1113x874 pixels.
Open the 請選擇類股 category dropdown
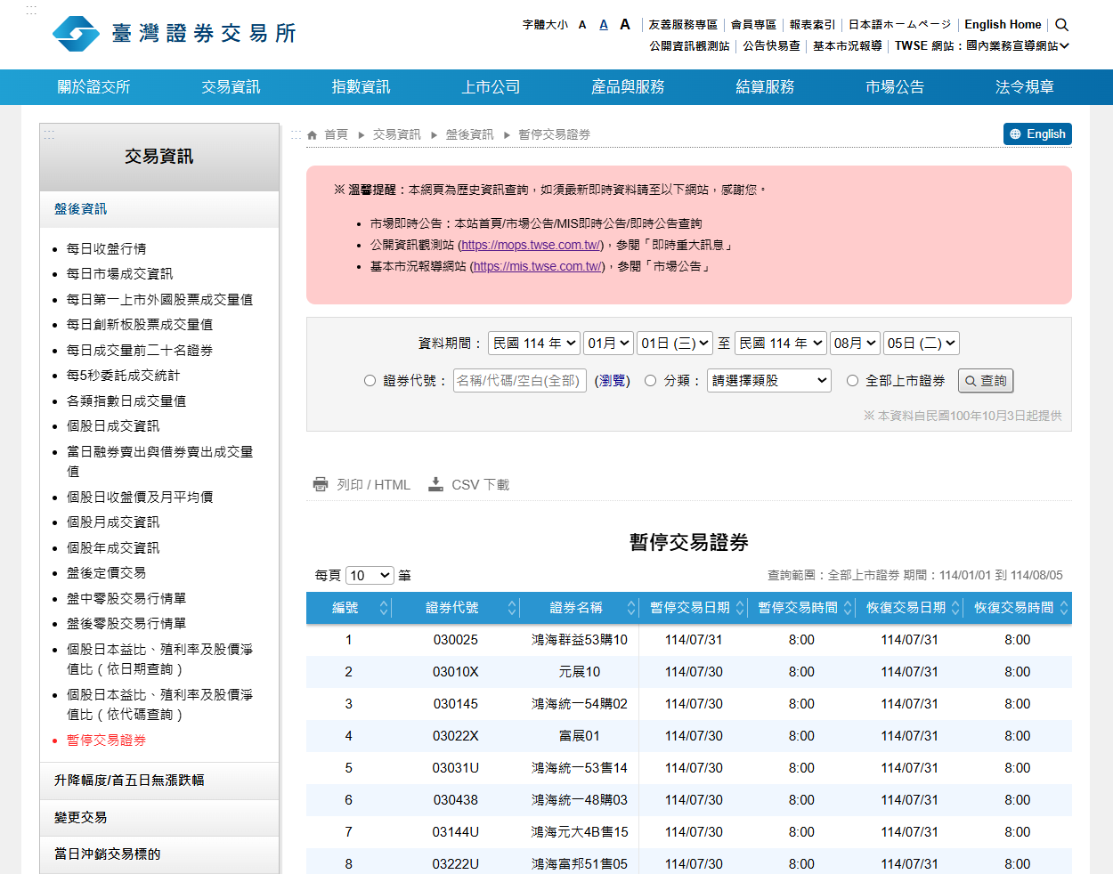pyautogui.click(x=768, y=380)
